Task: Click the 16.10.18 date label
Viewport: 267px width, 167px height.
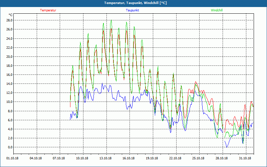Action: coord(128,158)
